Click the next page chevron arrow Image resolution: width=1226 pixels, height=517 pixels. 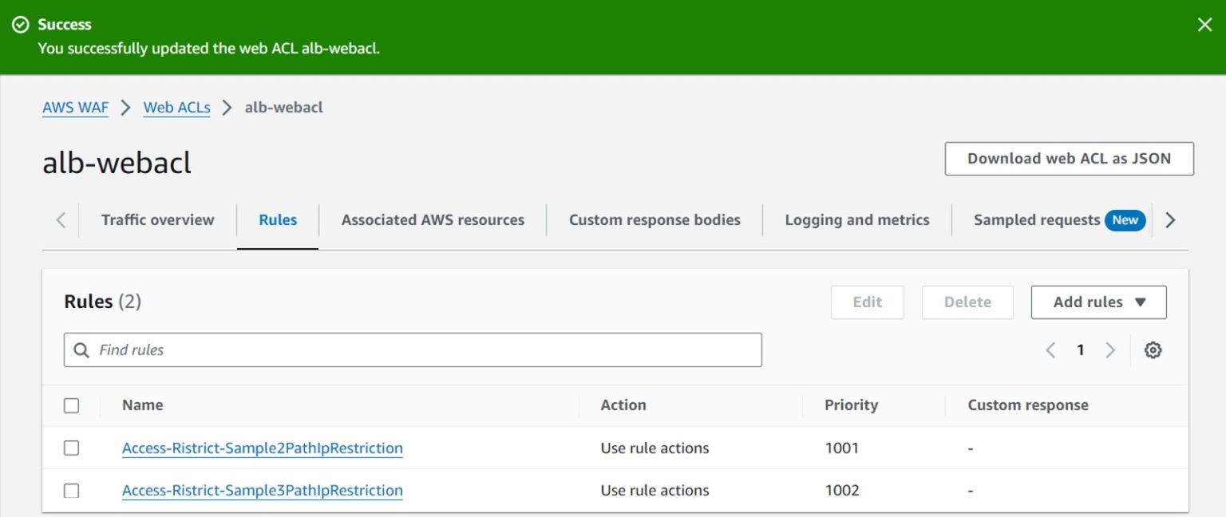click(1110, 349)
